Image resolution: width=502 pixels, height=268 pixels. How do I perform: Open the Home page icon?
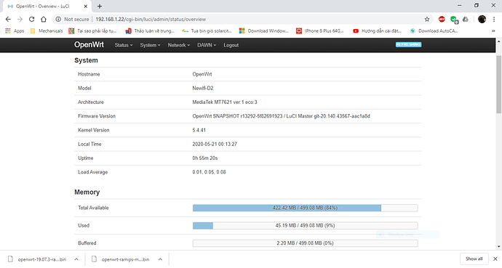[x=44, y=19]
